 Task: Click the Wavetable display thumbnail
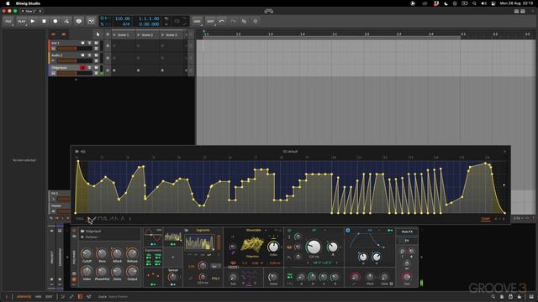click(252, 245)
